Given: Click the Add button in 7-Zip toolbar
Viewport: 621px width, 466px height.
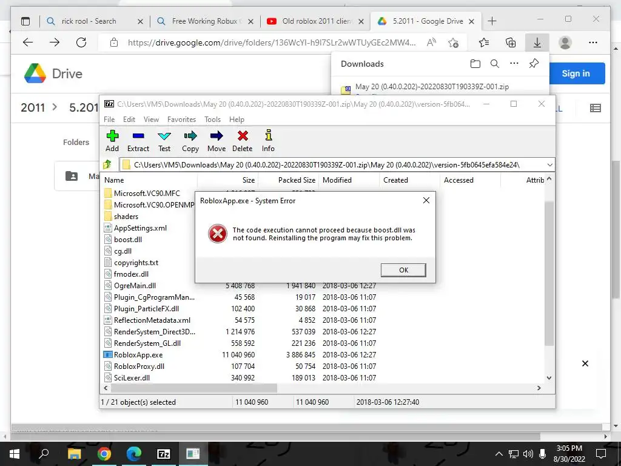Looking at the screenshot, I should click(112, 141).
